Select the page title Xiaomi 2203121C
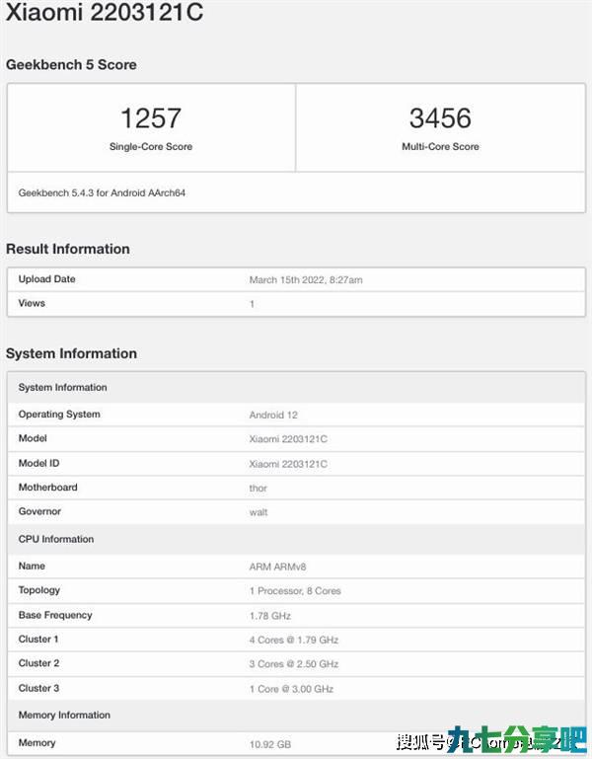The width and height of the screenshot is (592, 759). (105, 11)
